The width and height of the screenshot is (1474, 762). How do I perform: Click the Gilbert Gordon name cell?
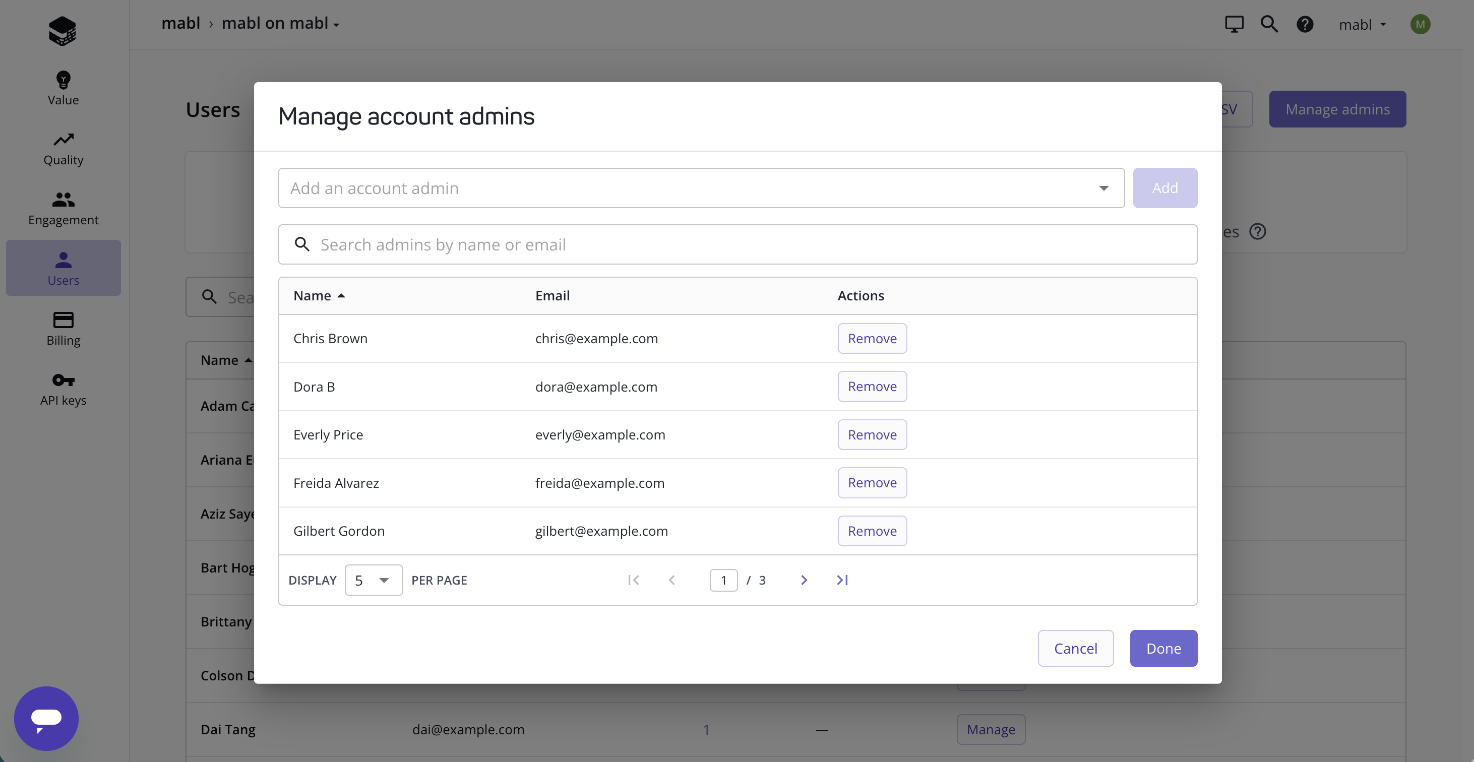339,531
